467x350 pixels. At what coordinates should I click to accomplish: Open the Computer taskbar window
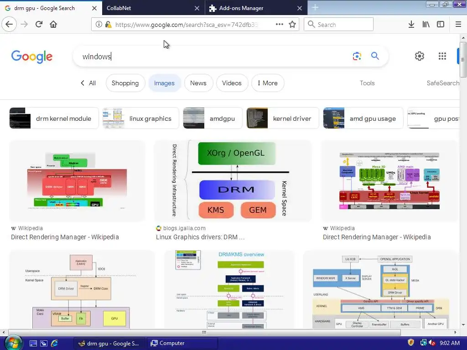tap(182, 343)
